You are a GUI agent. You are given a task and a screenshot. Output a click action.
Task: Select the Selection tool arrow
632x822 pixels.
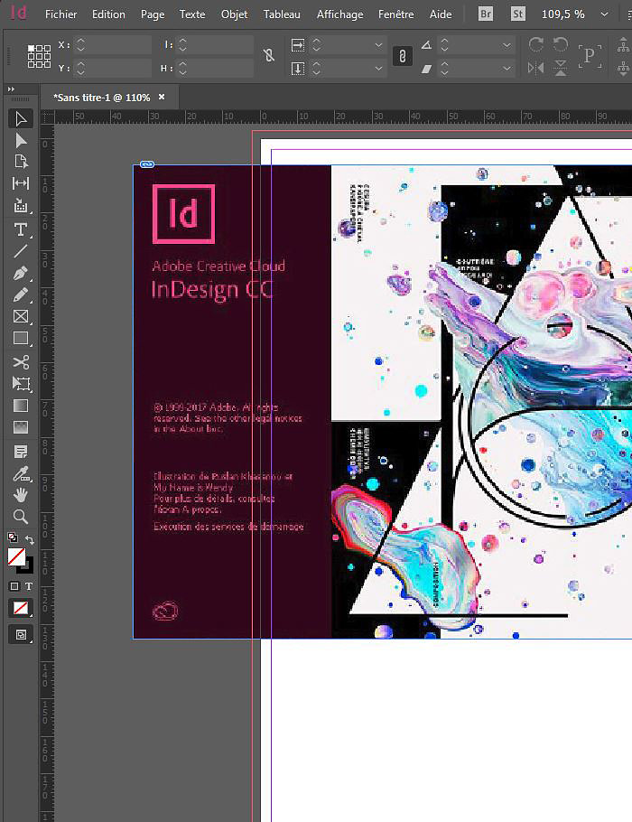click(x=21, y=119)
